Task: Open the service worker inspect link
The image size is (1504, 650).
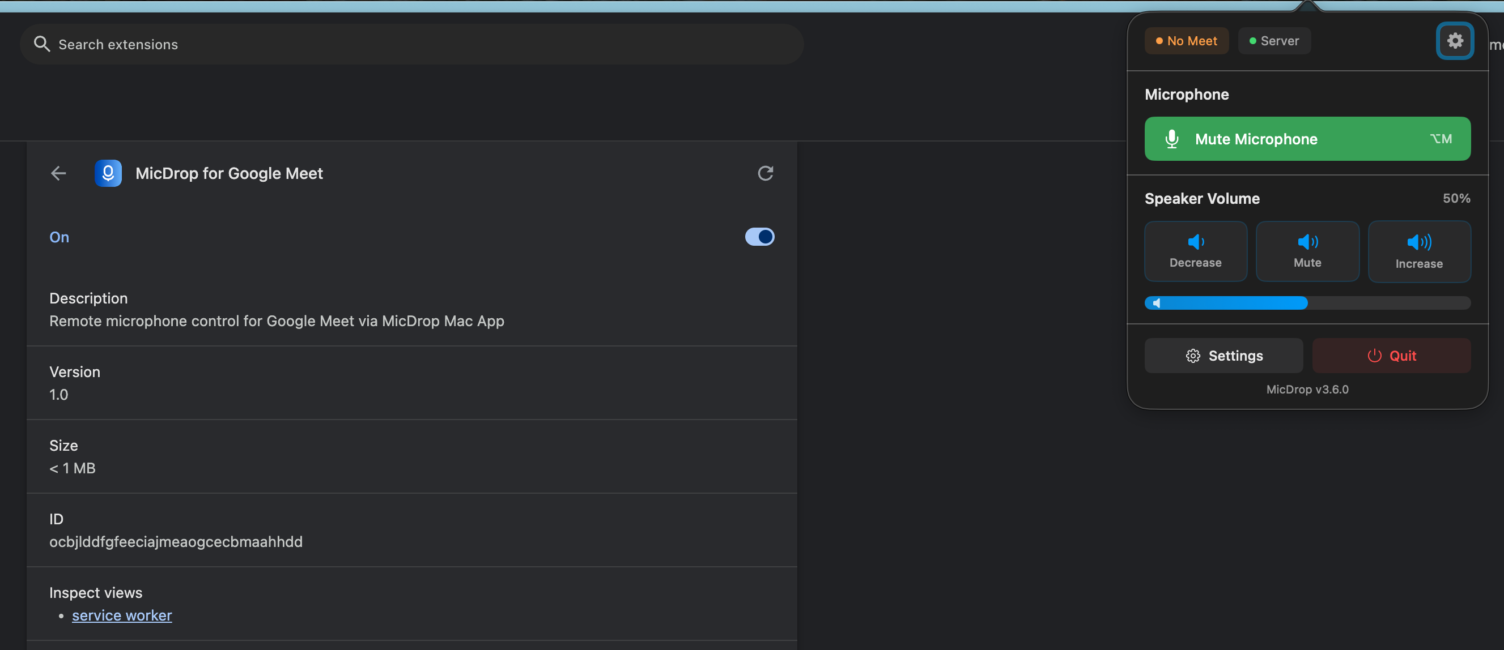Action: (121, 615)
